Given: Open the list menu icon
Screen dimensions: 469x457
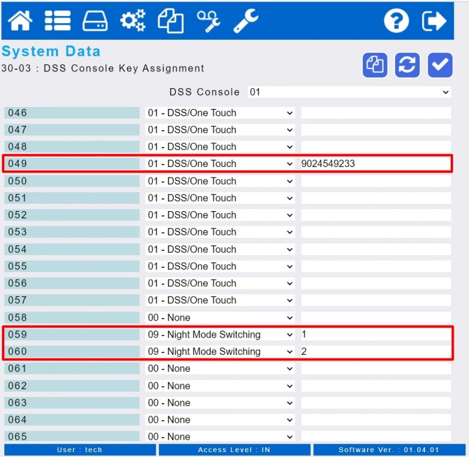Looking at the screenshot, I should (57, 21).
